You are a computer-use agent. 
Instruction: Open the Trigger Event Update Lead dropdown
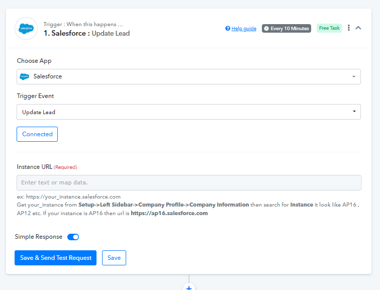188,112
